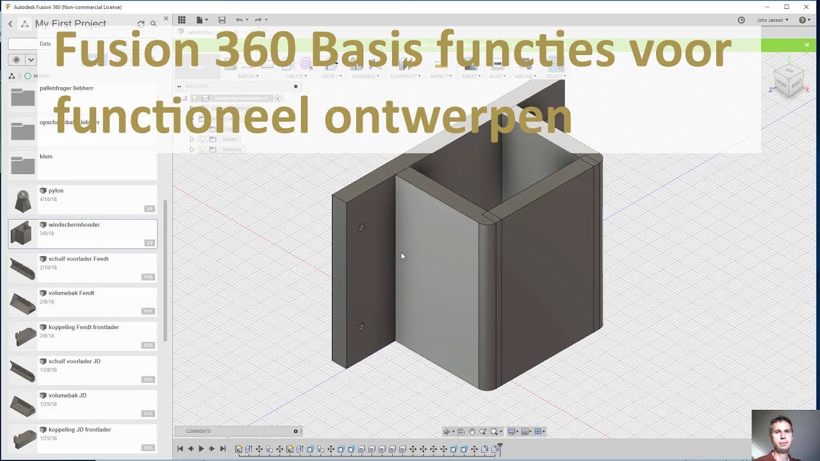Expand the Sketches folder in browser
Screen dimensions: 820x461
tap(192, 149)
